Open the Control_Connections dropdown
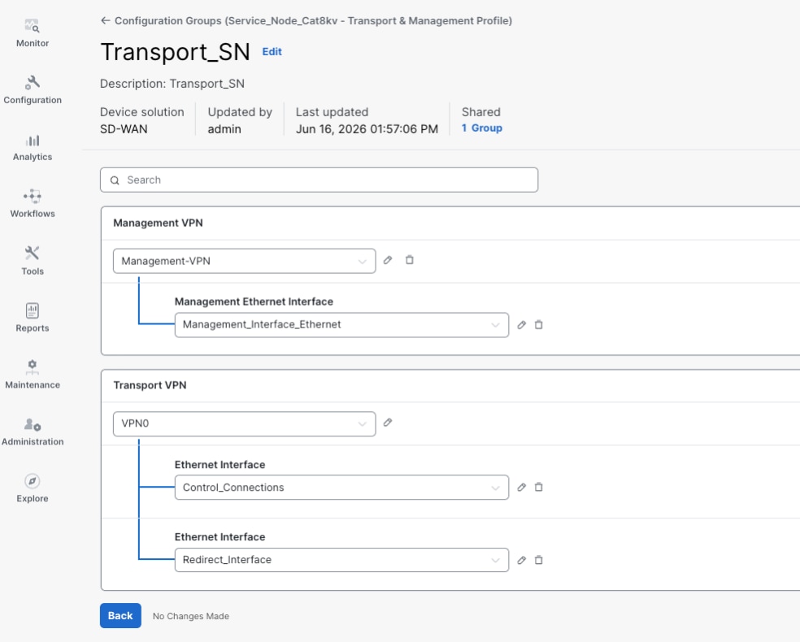 (x=341, y=488)
